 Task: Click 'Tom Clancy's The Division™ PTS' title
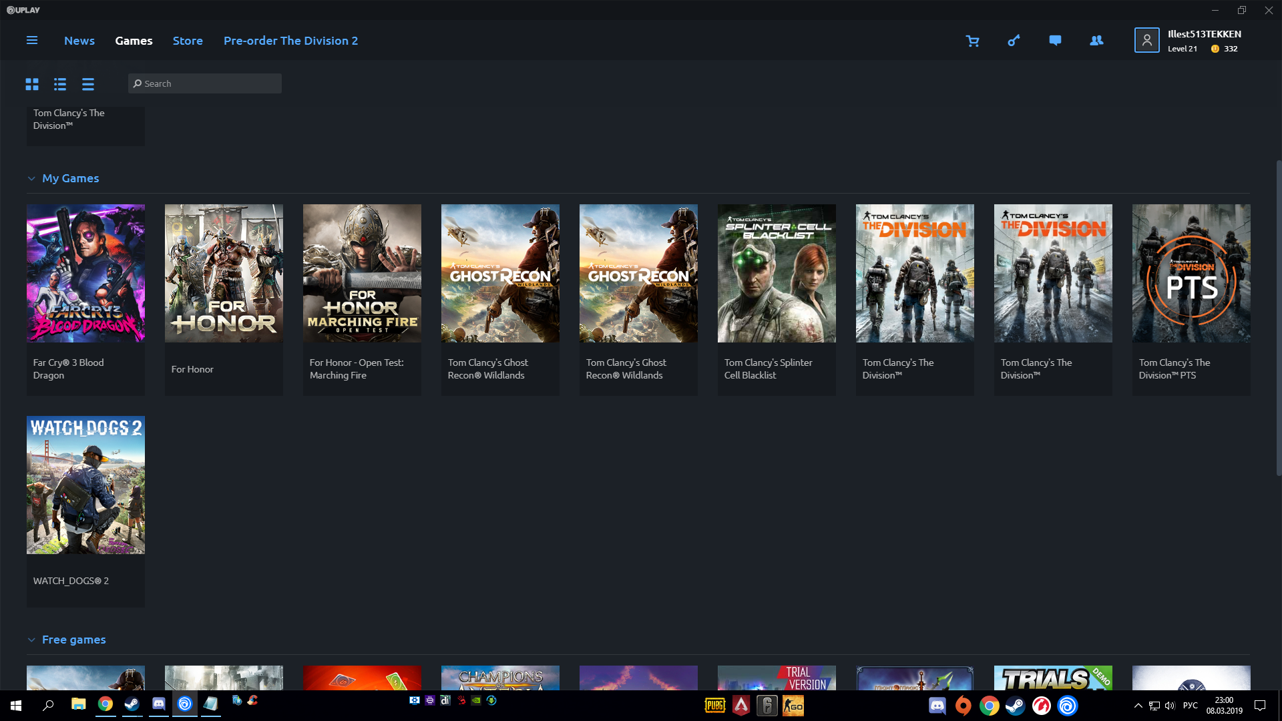coord(1174,369)
